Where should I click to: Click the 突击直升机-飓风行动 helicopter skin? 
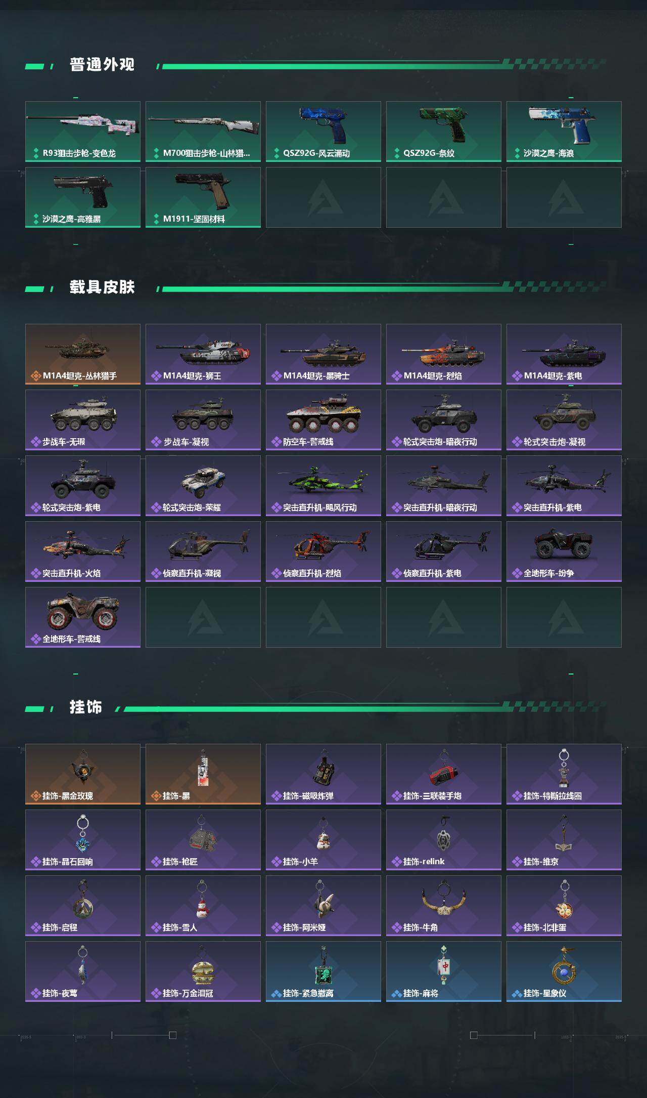click(323, 486)
